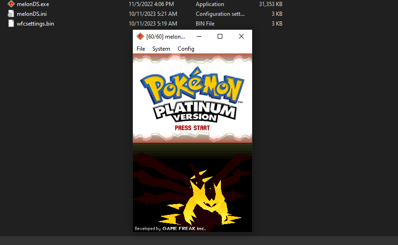The width and height of the screenshot is (398, 245).
Task: Maximize the melonDS window
Action: coord(220,36)
